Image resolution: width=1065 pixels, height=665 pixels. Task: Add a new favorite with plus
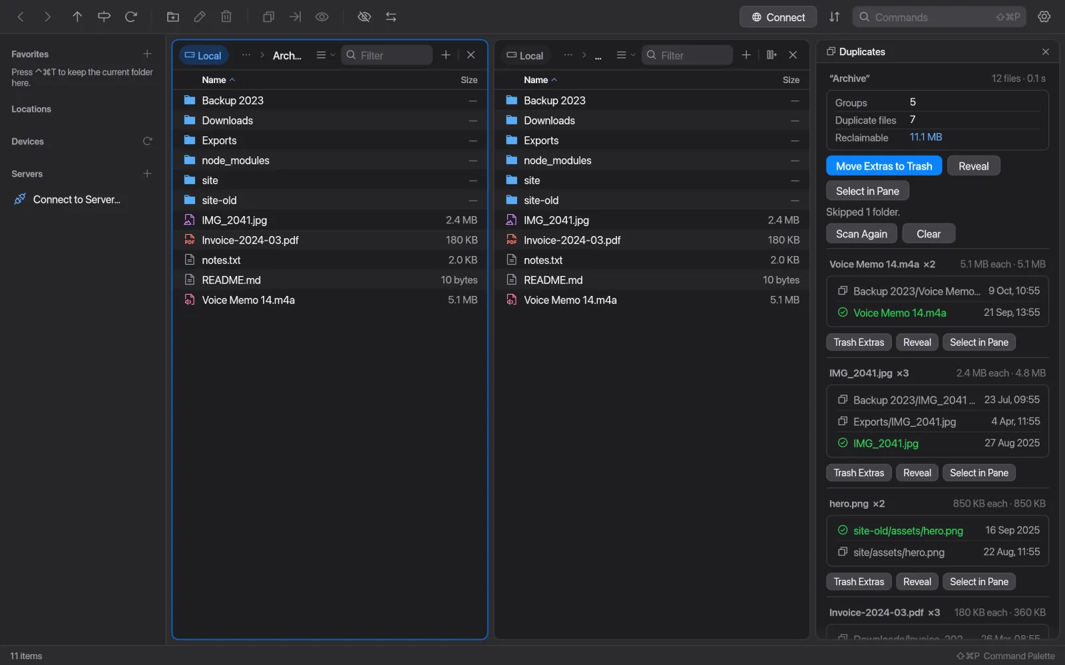(147, 54)
